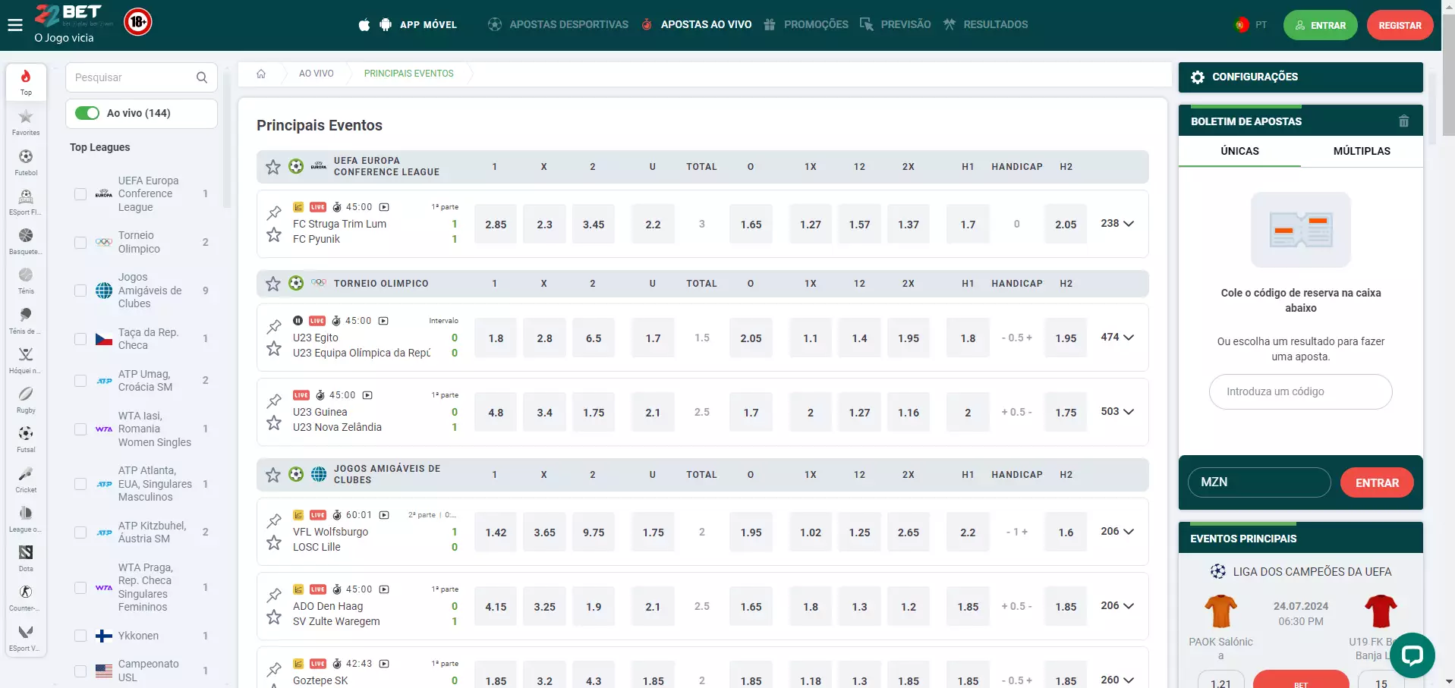Open Favorites star in sidebar

point(26,121)
